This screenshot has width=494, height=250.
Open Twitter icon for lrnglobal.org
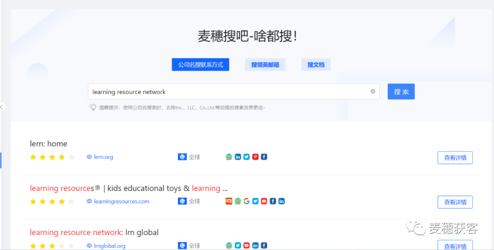(x=238, y=245)
